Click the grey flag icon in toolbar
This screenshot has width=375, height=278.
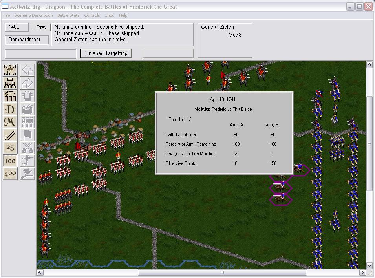27,135
